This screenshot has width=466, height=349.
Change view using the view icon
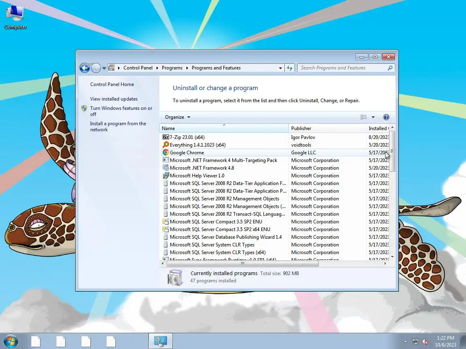(364, 117)
